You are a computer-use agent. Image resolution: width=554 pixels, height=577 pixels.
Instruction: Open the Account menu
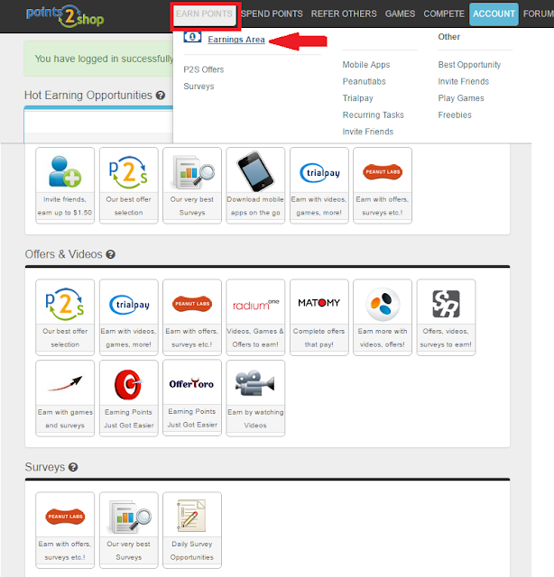[494, 14]
